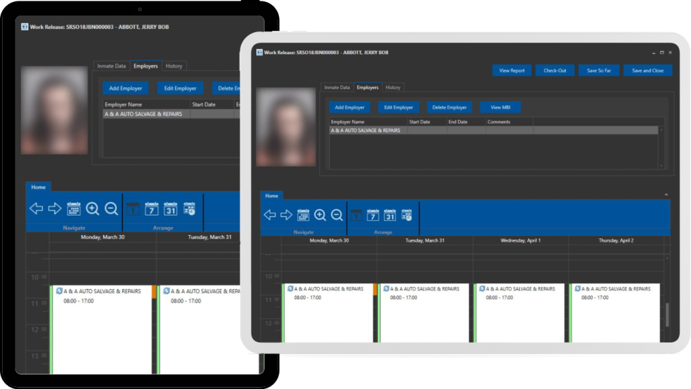
Task: Click Save and Close
Action: click(x=647, y=70)
